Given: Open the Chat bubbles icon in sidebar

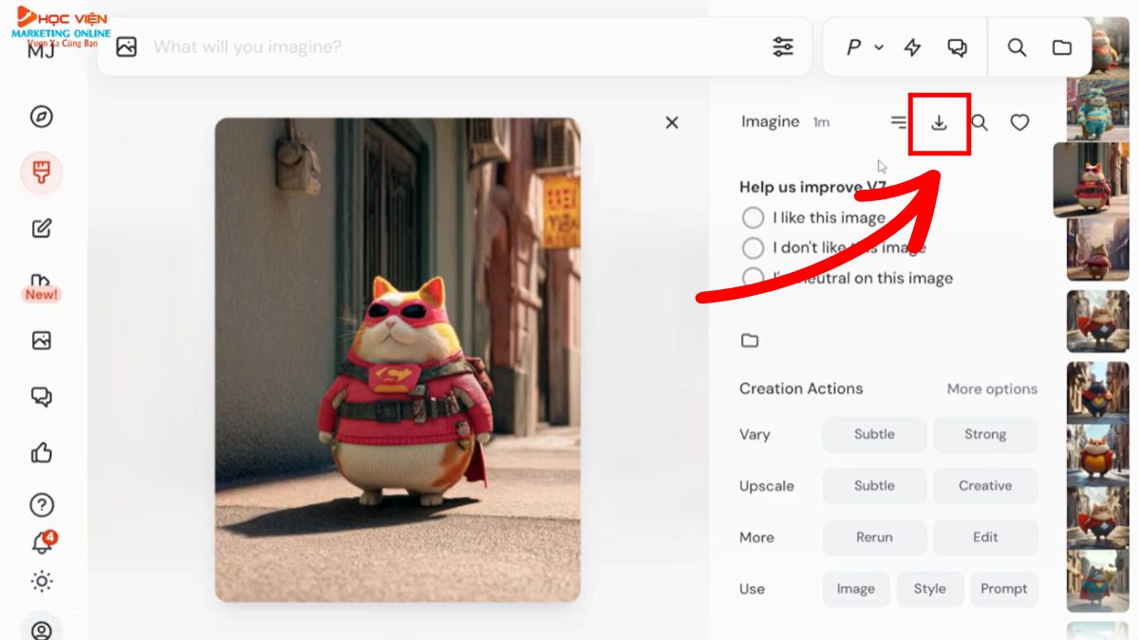Looking at the screenshot, I should tap(42, 396).
